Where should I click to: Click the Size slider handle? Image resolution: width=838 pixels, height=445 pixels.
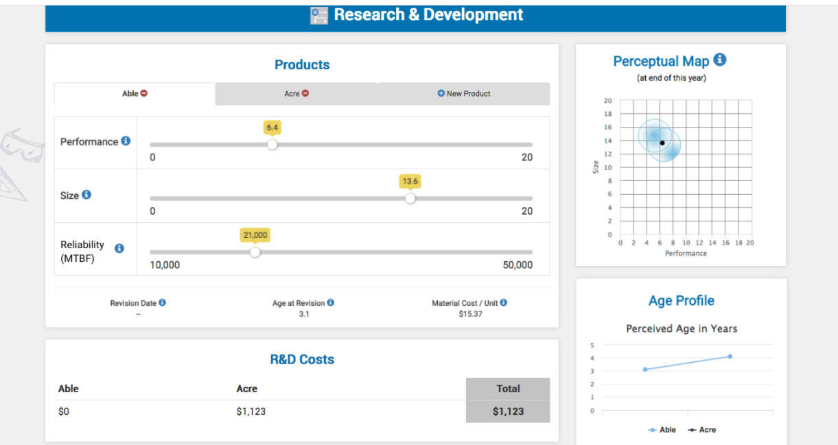pyautogui.click(x=410, y=199)
